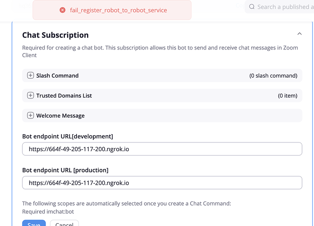The width and height of the screenshot is (314, 226).
Task: Click the "Bot endpoint URL[development]" label
Action: (67, 136)
